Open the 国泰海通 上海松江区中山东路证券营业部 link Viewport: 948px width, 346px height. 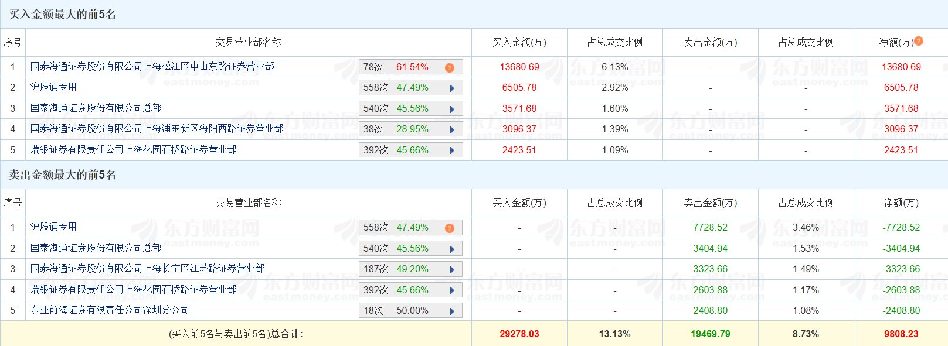coord(152,67)
